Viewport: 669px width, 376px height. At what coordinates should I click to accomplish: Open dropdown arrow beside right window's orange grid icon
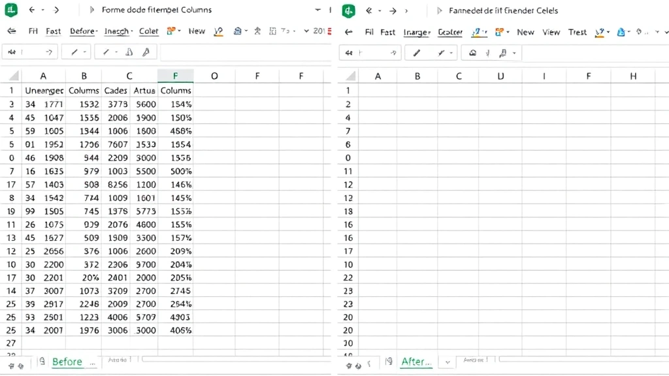(508, 32)
